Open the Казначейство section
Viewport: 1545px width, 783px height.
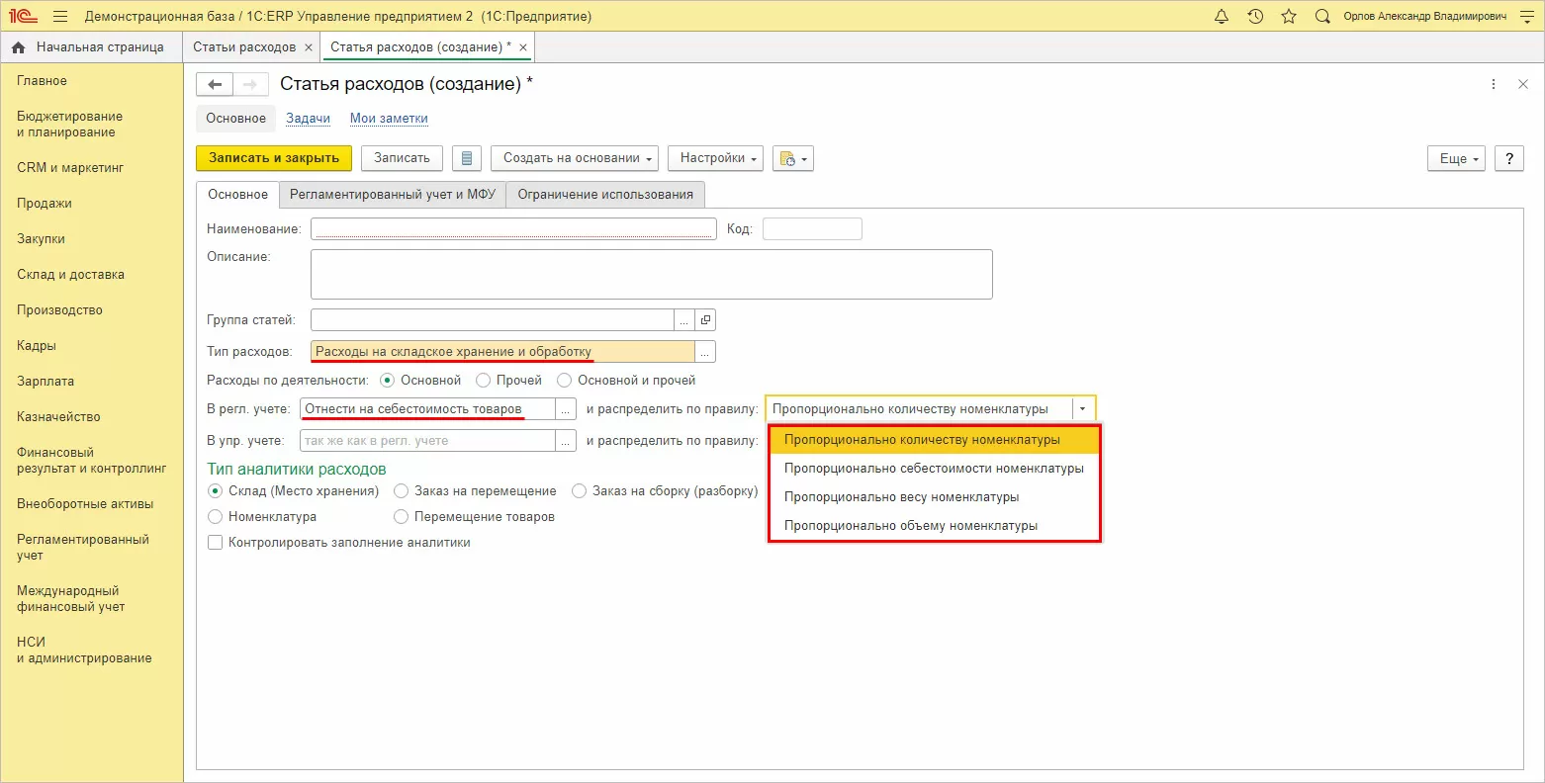(58, 417)
